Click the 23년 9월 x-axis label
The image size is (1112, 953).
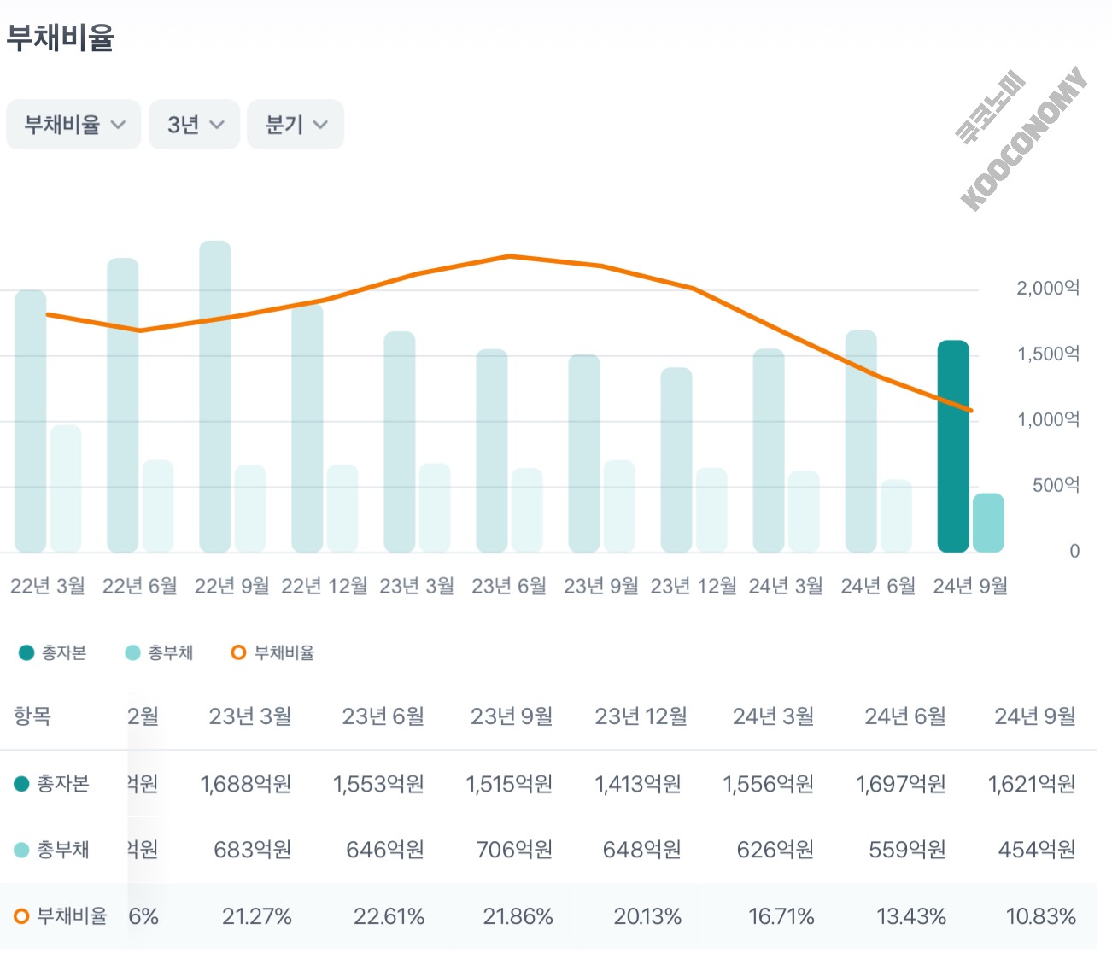(x=601, y=586)
